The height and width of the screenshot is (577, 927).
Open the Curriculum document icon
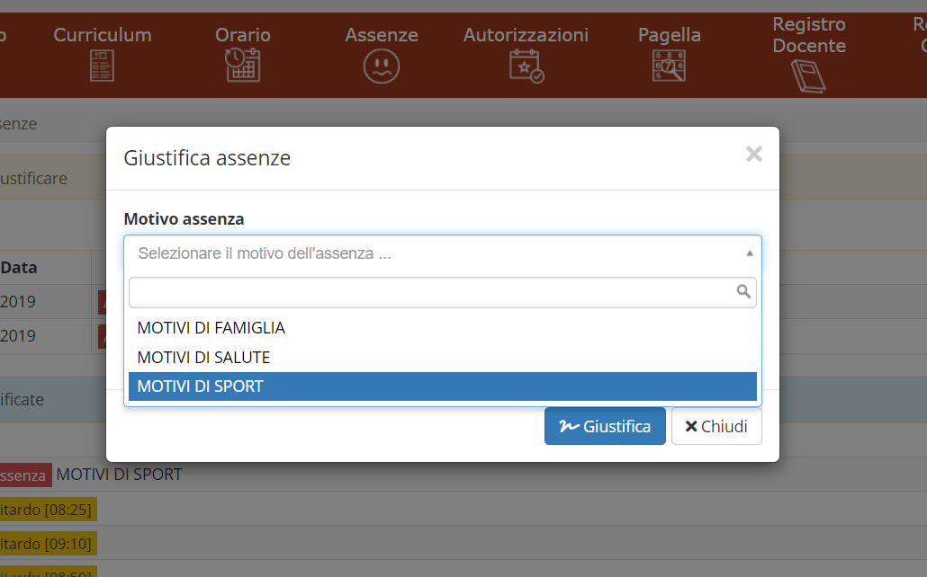click(x=102, y=67)
